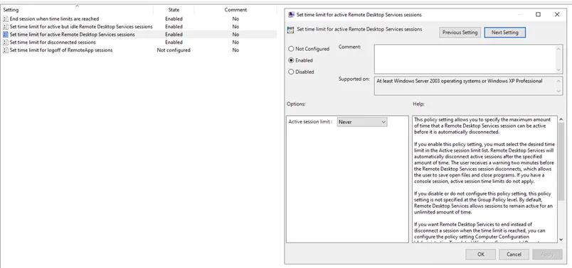Click Cancel in the policy dialog
The image size is (572, 268).
(x=514, y=255)
